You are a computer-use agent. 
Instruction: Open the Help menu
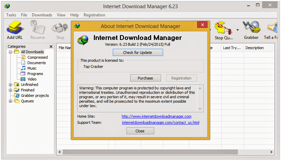74,15
